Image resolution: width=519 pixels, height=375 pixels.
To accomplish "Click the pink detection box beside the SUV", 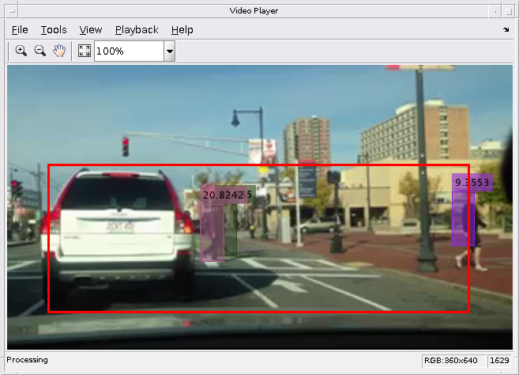I will point(212,233).
